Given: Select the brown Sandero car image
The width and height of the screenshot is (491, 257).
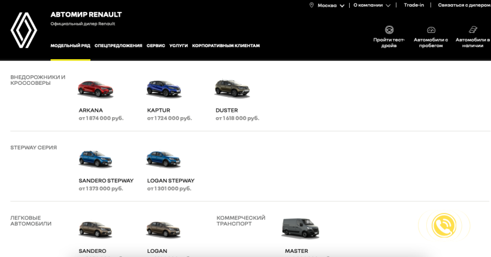Looking at the screenshot, I should click(96, 230).
